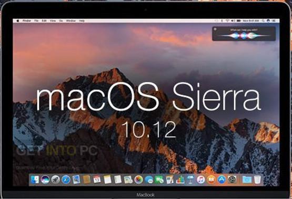The width and height of the screenshot is (292, 199).
Task: Launch Siri from the dock
Action: pos(45,180)
